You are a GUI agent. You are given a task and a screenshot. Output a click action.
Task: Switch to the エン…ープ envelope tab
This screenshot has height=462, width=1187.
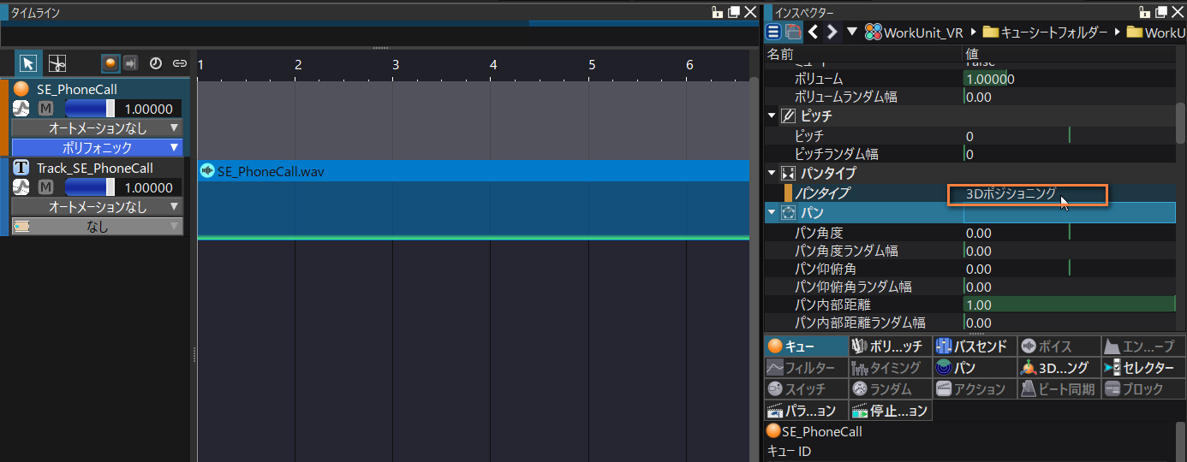click(1142, 346)
